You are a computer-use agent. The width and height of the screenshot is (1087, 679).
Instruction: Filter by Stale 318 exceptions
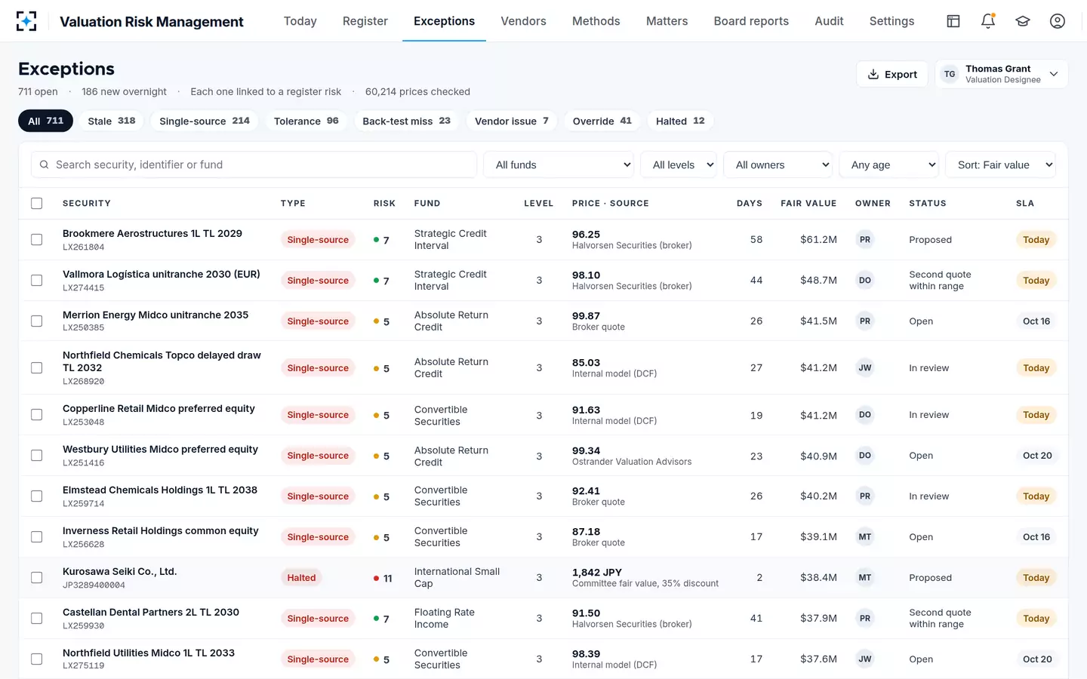coord(112,121)
